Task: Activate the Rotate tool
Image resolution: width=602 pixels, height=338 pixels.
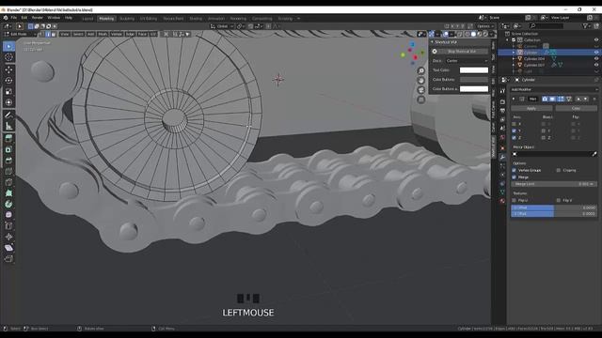Action: pyautogui.click(x=8, y=81)
